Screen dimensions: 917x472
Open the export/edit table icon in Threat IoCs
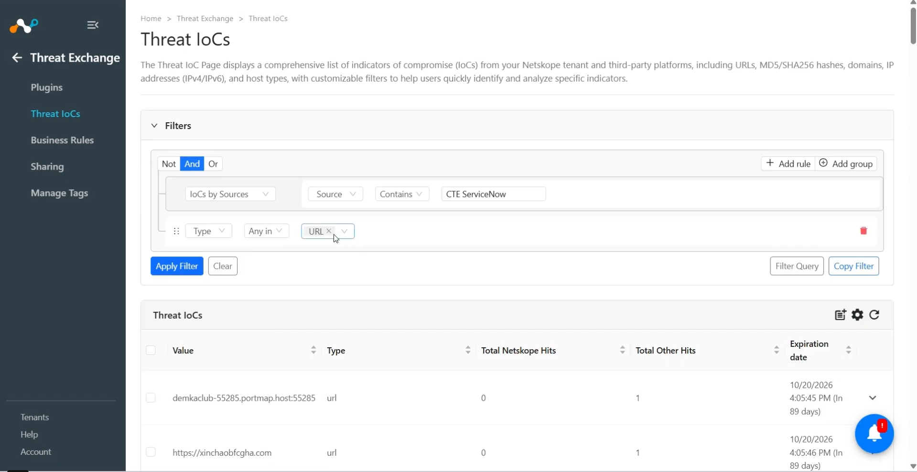tap(841, 315)
